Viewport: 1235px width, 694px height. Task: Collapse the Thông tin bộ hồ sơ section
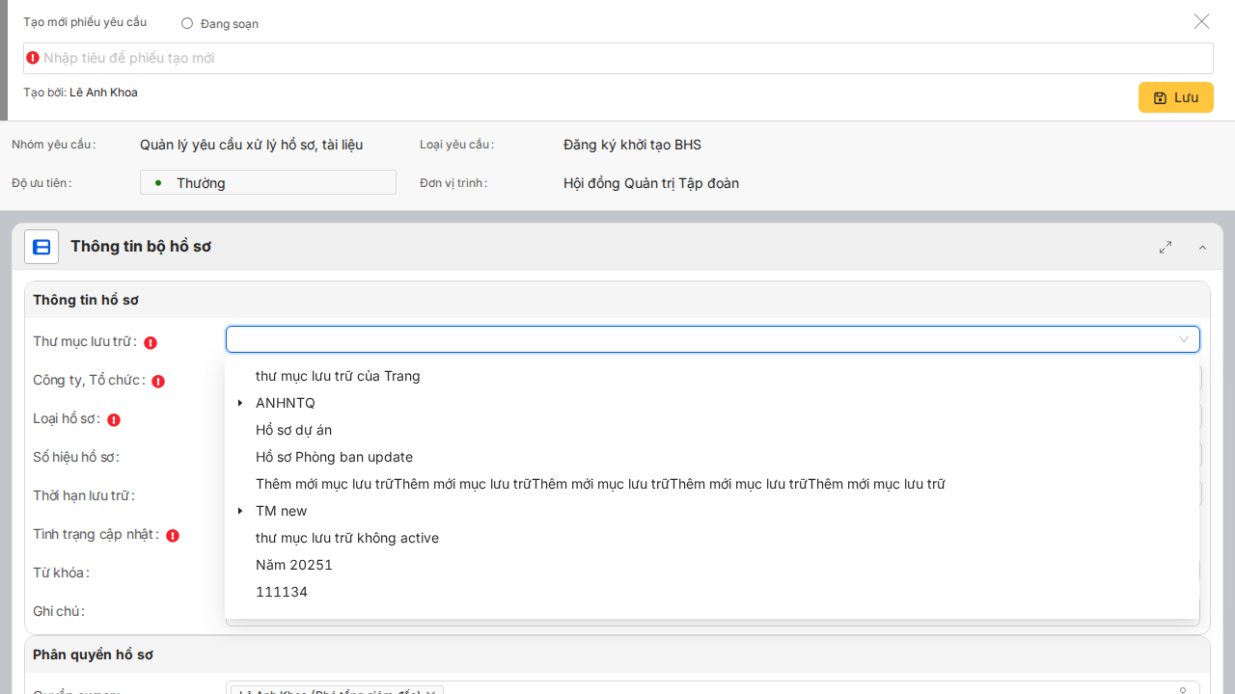[1202, 248]
